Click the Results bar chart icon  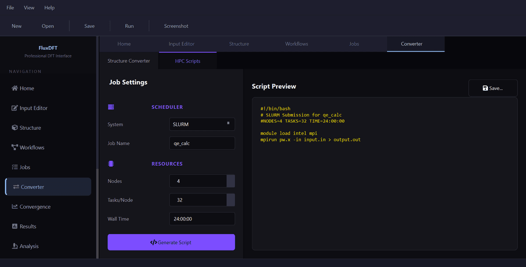coord(14,226)
